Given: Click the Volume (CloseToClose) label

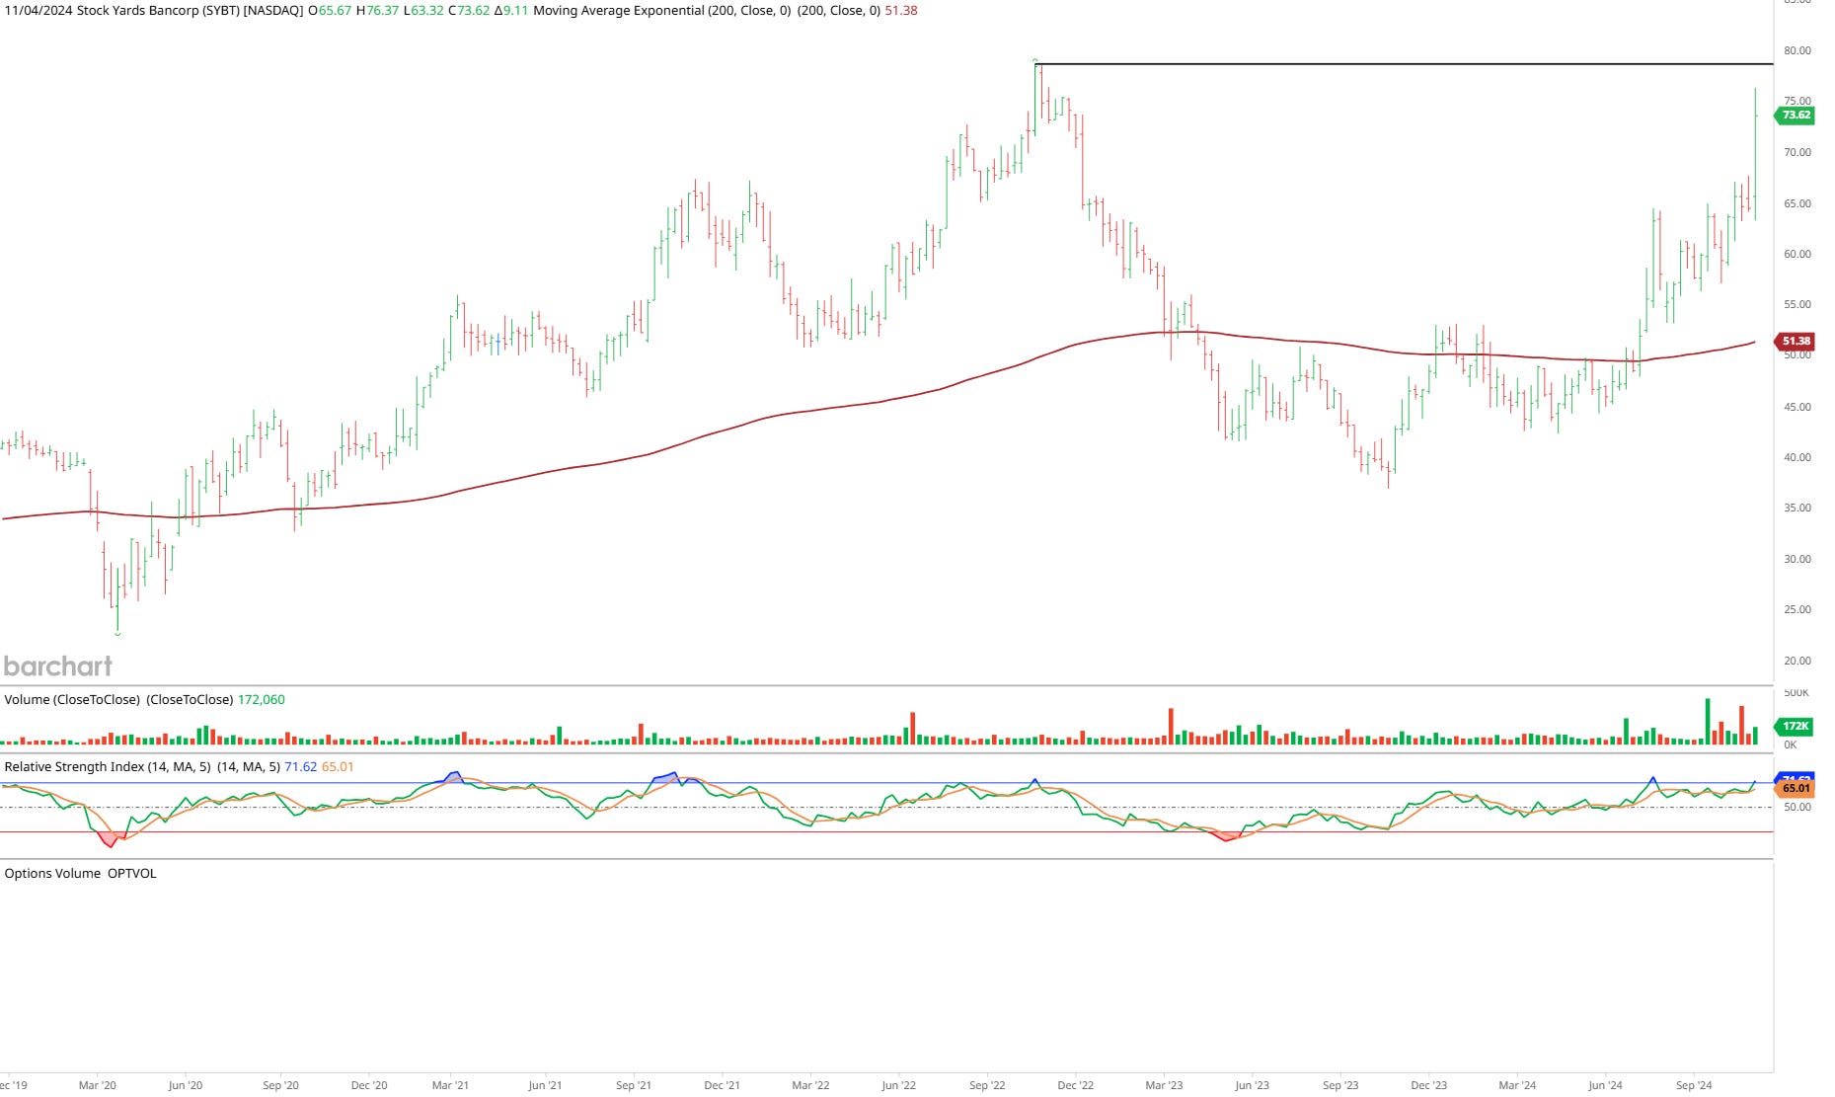Looking at the screenshot, I should (x=72, y=700).
